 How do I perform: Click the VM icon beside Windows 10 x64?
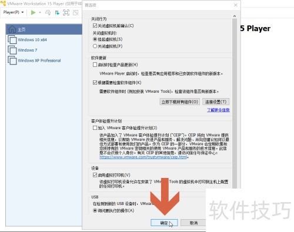coord(12,40)
